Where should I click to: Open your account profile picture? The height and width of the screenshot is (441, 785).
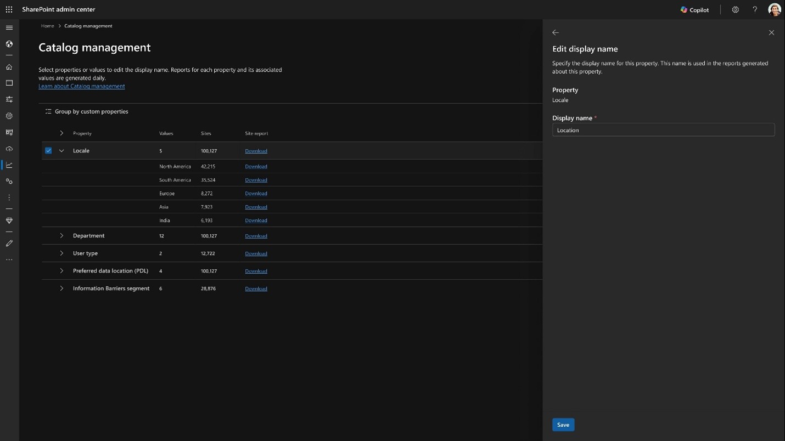tap(774, 9)
